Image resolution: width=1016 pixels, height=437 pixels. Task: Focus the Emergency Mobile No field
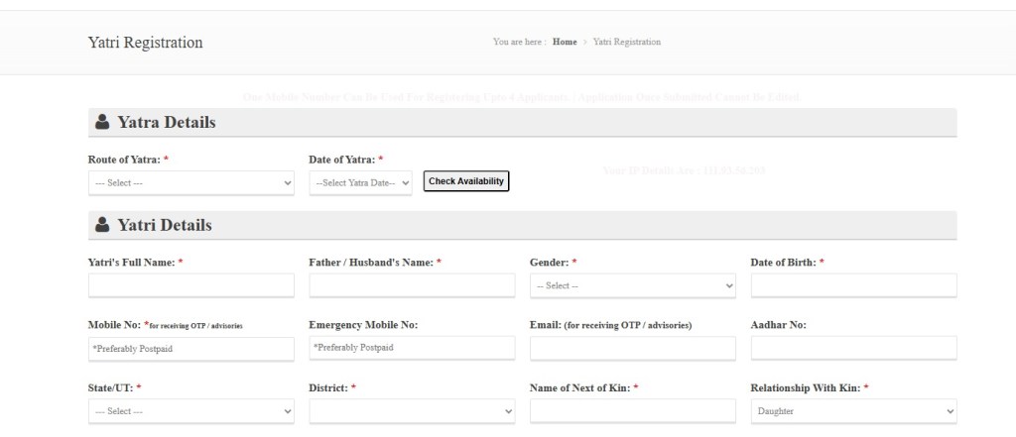coord(412,348)
